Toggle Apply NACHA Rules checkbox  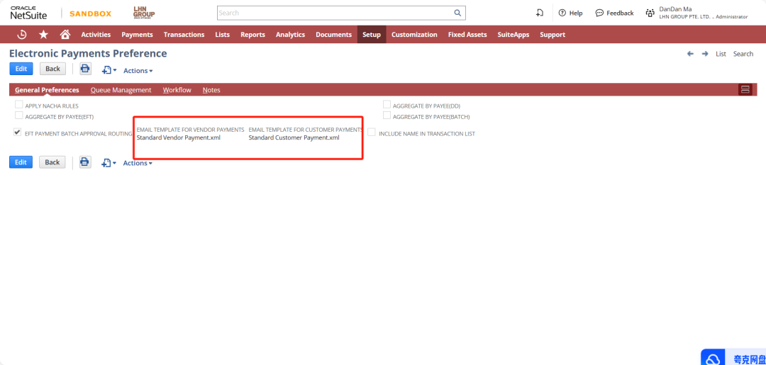coord(19,104)
